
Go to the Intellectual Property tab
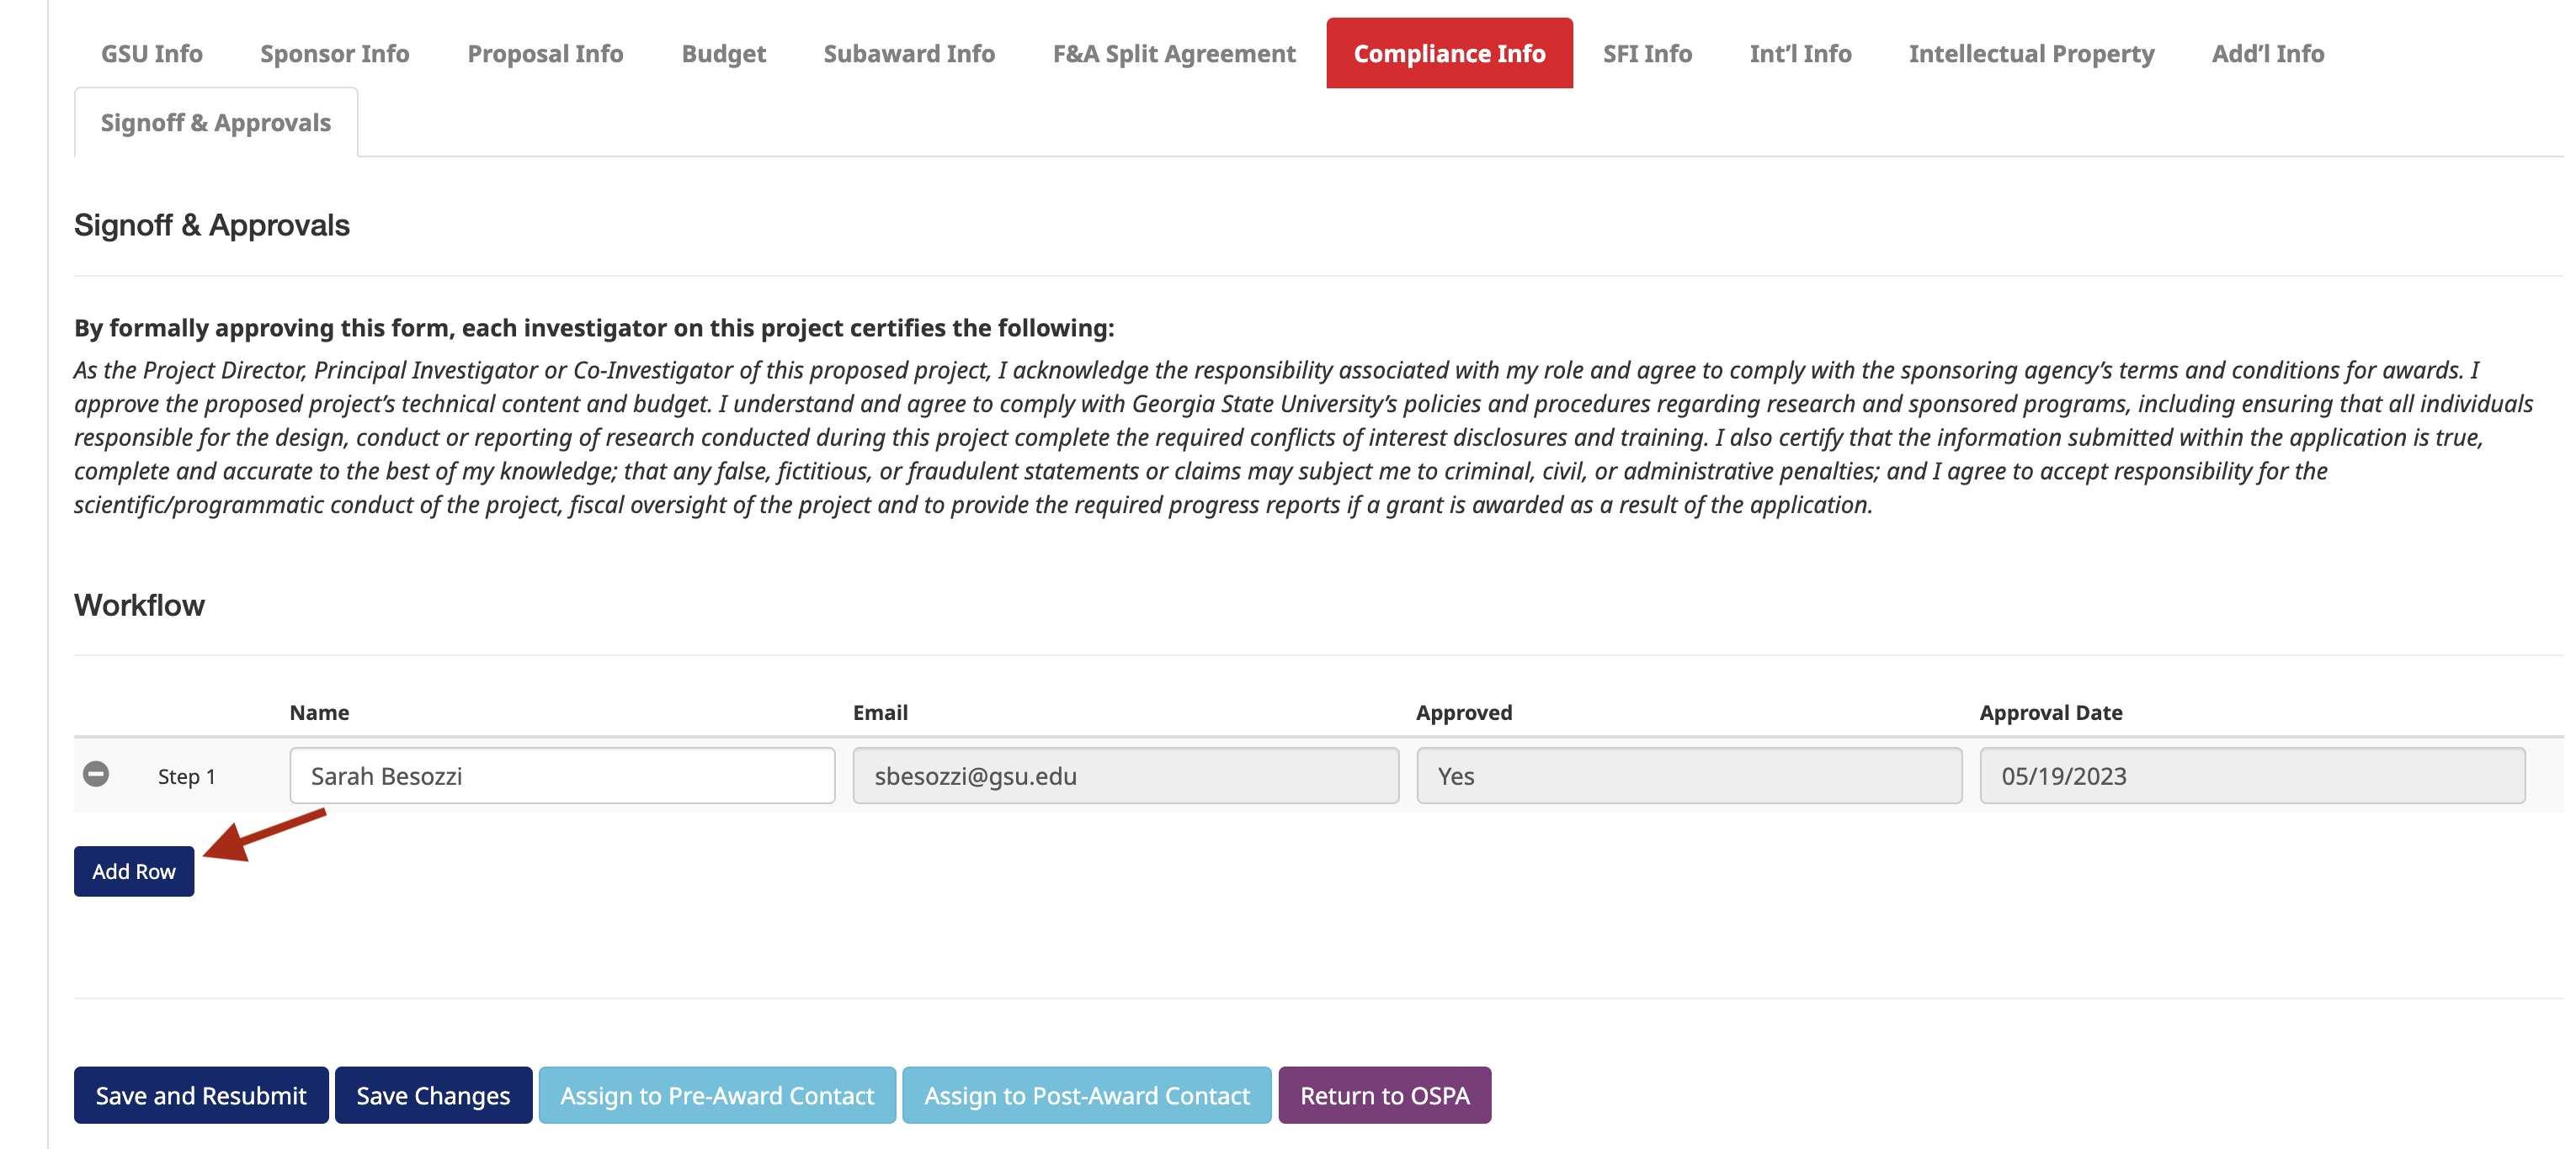pos(2031,54)
